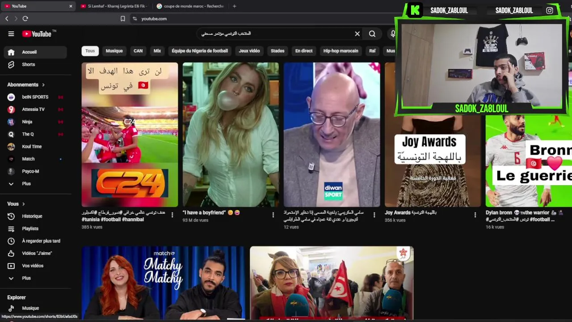Open Dylan bronn Le guerrier short
The image size is (572, 322).
coord(529,161)
